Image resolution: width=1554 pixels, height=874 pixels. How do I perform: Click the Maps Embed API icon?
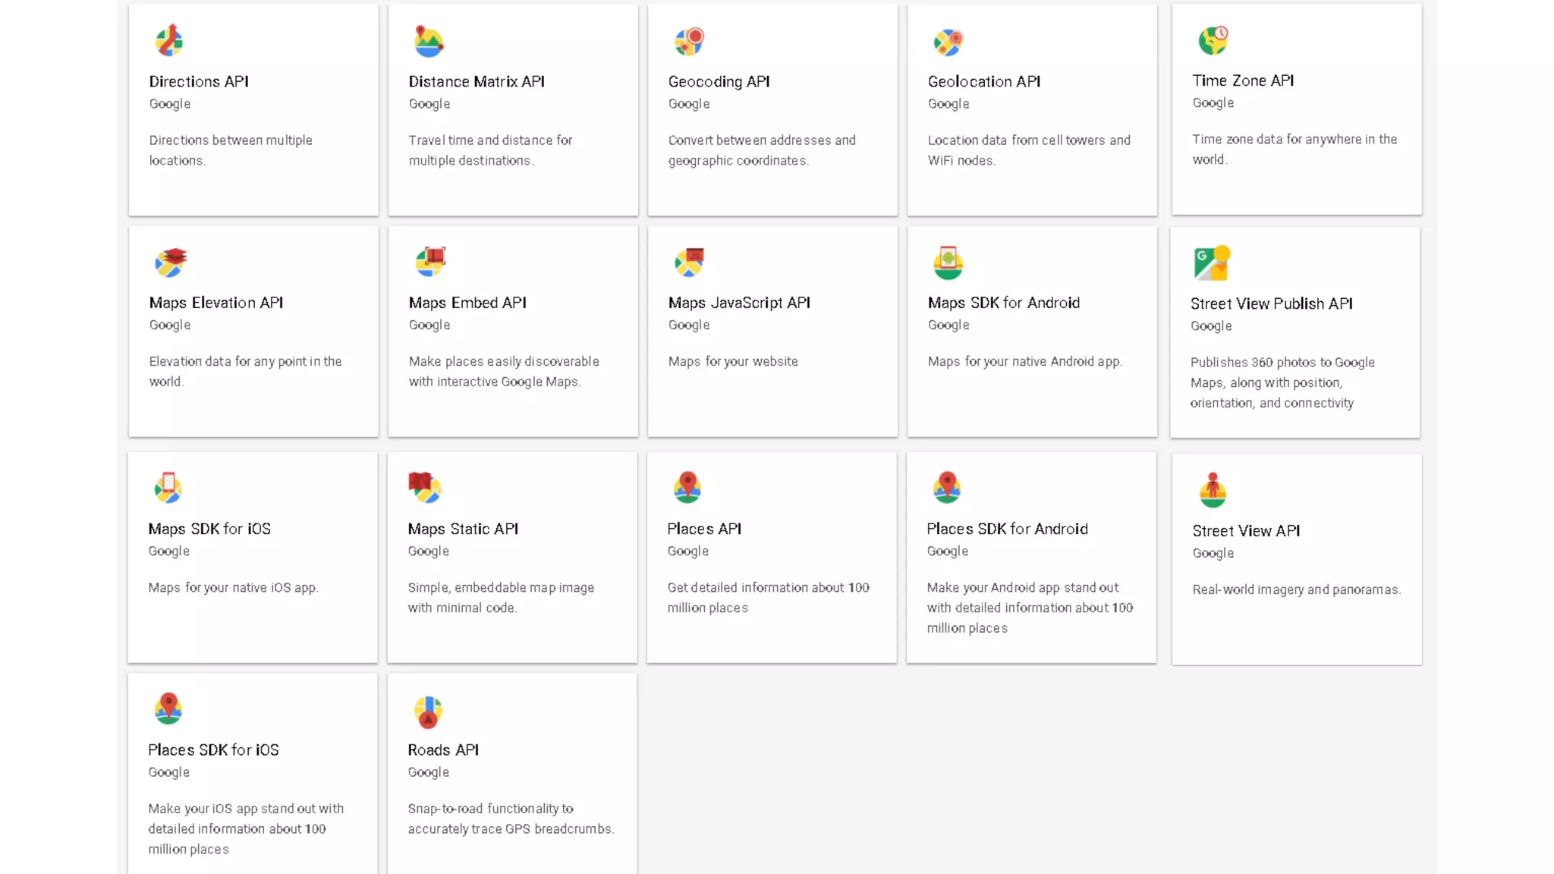pyautogui.click(x=430, y=262)
